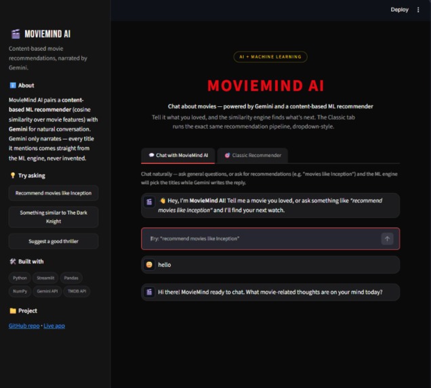Click the Gemini API tag
Image resolution: width=431 pixels, height=388 pixels.
pos(47,291)
